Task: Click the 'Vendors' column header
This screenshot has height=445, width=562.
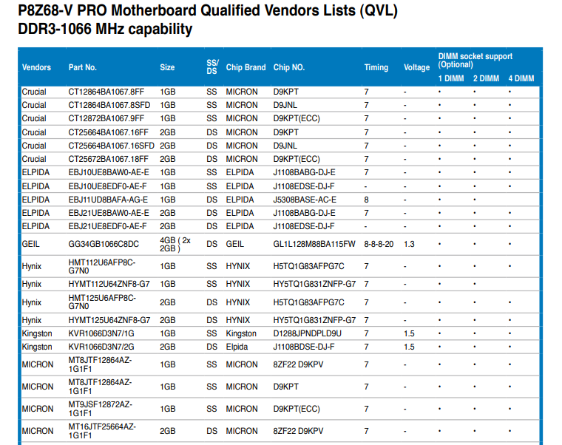Action: 36,67
